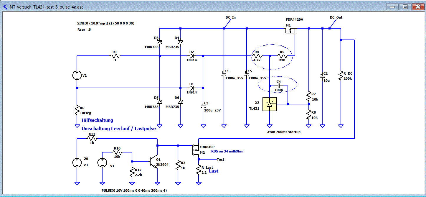Screen dimensions: 426x197
Task: Select resistor R5 symbol
Action: click(282, 55)
